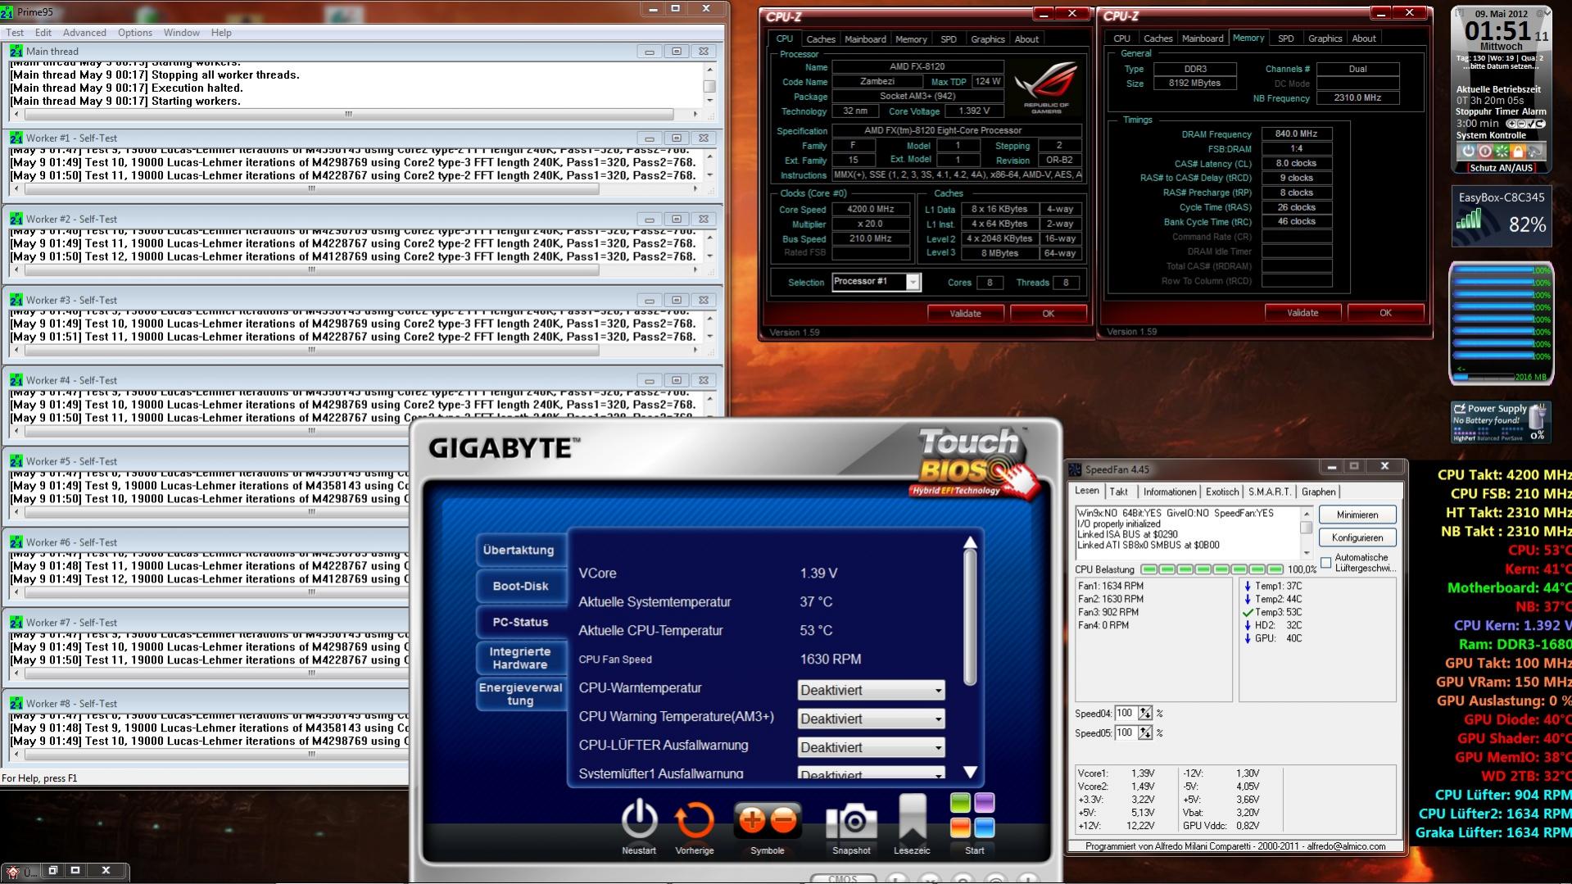Switch to the S.M.A.R.T. tab in SpeedFan
This screenshot has width=1572, height=884.
point(1269,492)
